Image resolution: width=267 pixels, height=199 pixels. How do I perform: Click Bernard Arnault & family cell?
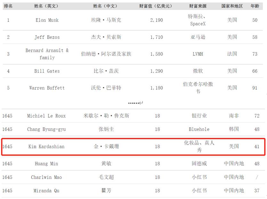click(47, 54)
